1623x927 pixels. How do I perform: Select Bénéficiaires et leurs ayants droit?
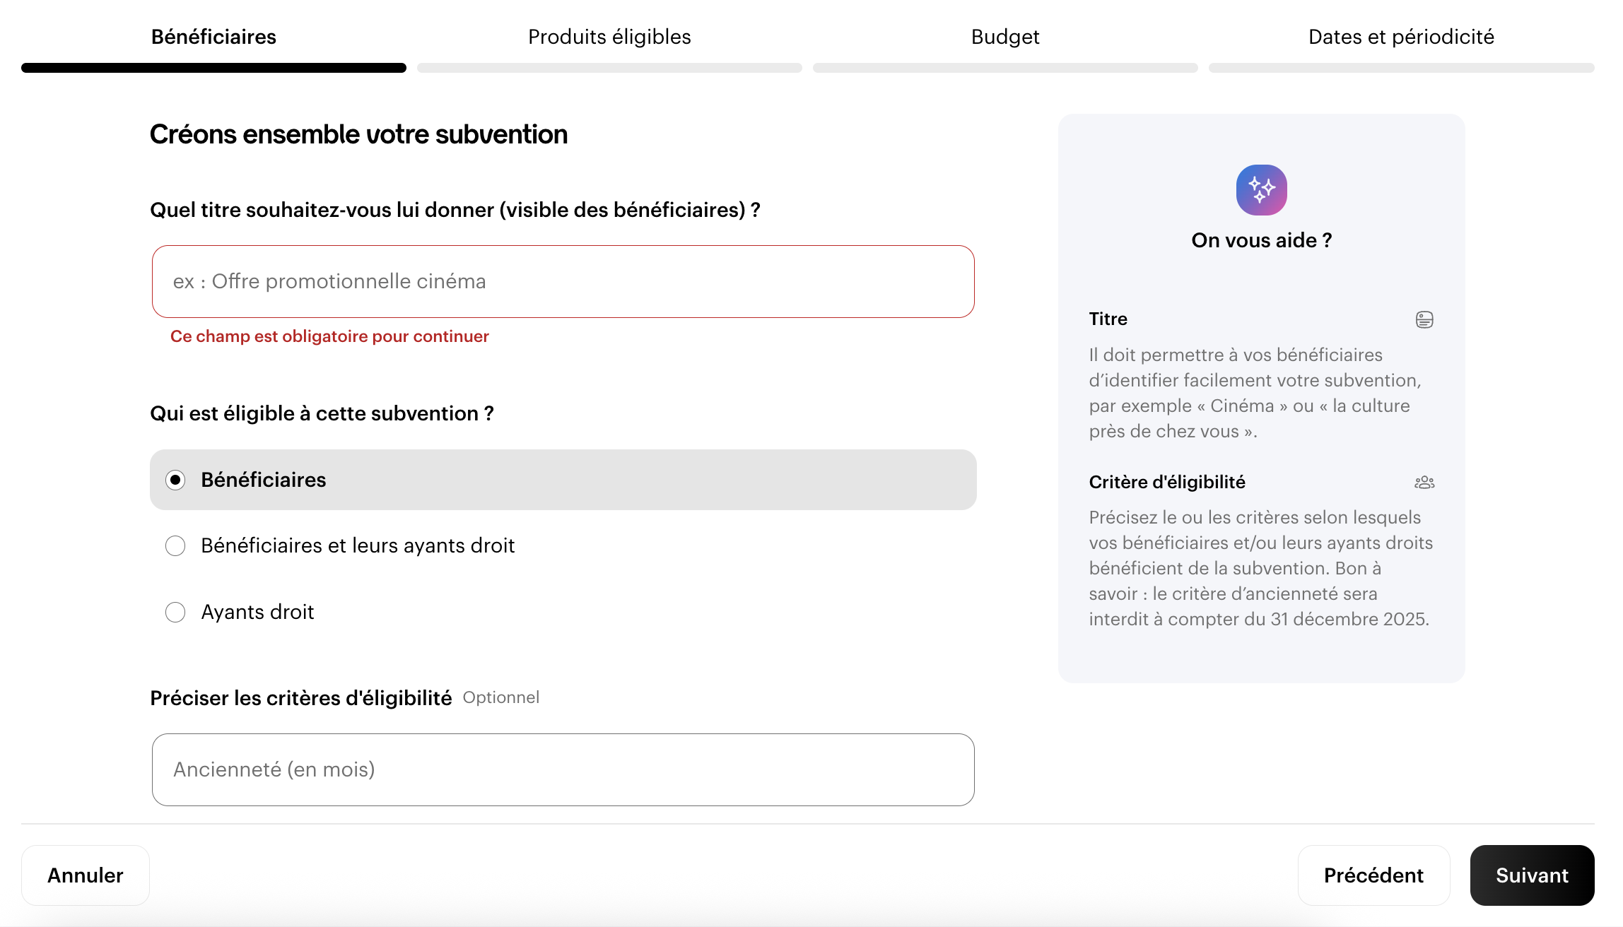click(x=175, y=546)
